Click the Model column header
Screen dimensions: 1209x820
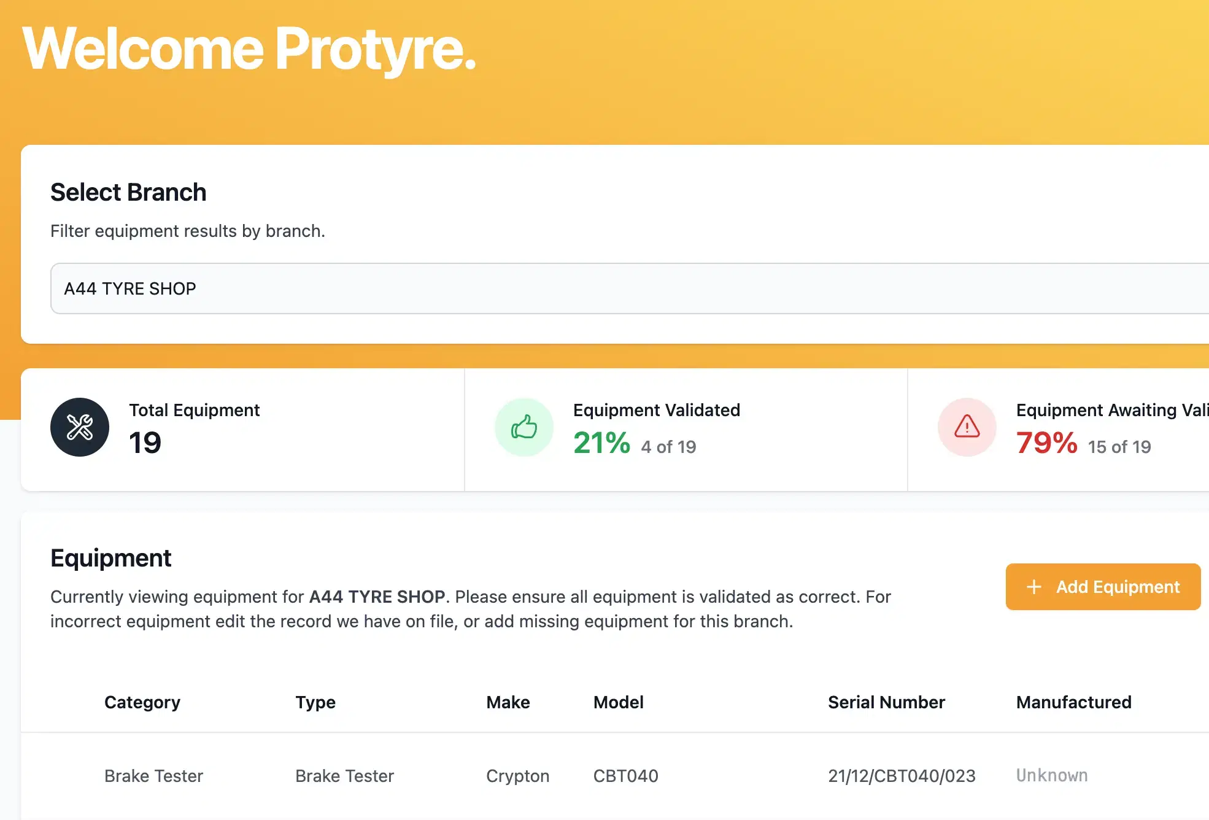click(619, 702)
